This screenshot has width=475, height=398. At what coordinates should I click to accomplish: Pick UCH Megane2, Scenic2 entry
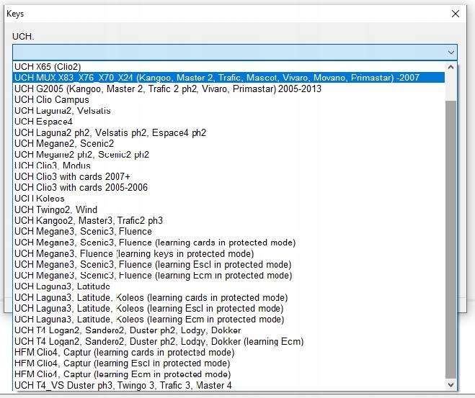tap(229, 143)
